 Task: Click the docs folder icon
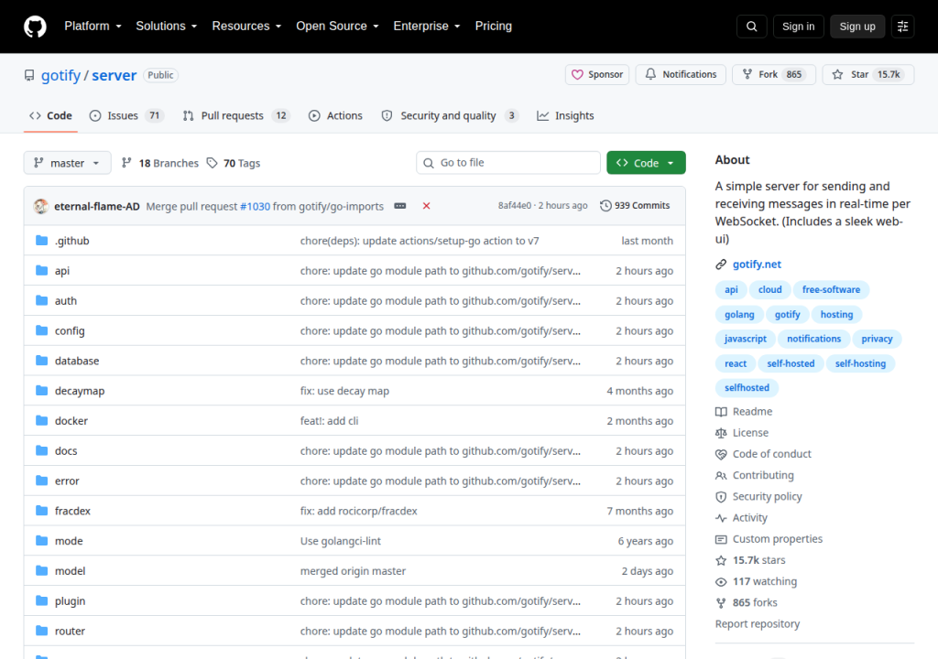coord(41,450)
